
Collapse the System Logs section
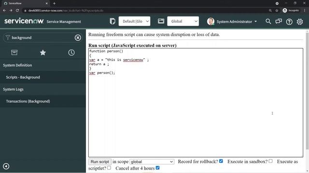click(x=43, y=89)
